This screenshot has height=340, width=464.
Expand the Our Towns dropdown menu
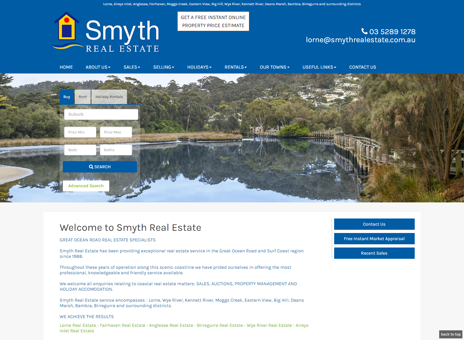[x=275, y=67]
